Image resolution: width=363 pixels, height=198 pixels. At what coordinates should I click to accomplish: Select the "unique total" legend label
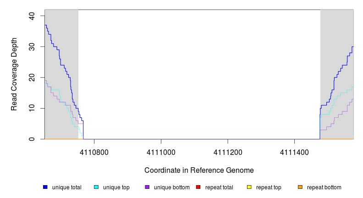(x=66, y=187)
